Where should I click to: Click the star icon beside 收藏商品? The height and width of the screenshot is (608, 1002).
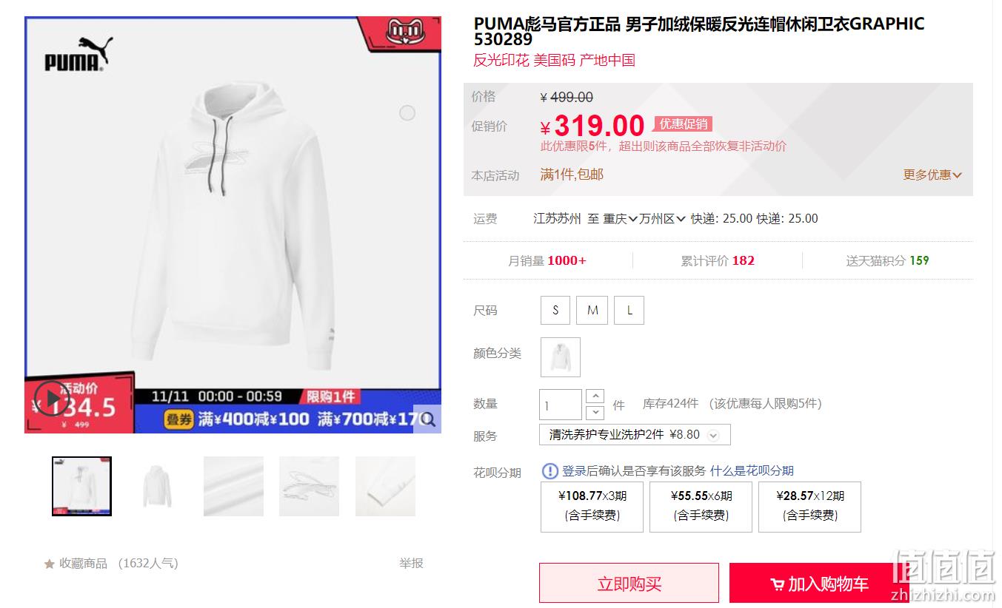(50, 564)
